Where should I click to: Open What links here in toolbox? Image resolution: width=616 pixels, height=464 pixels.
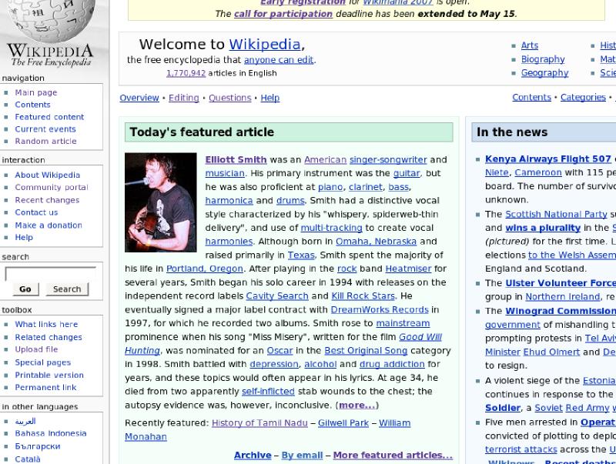click(x=46, y=325)
